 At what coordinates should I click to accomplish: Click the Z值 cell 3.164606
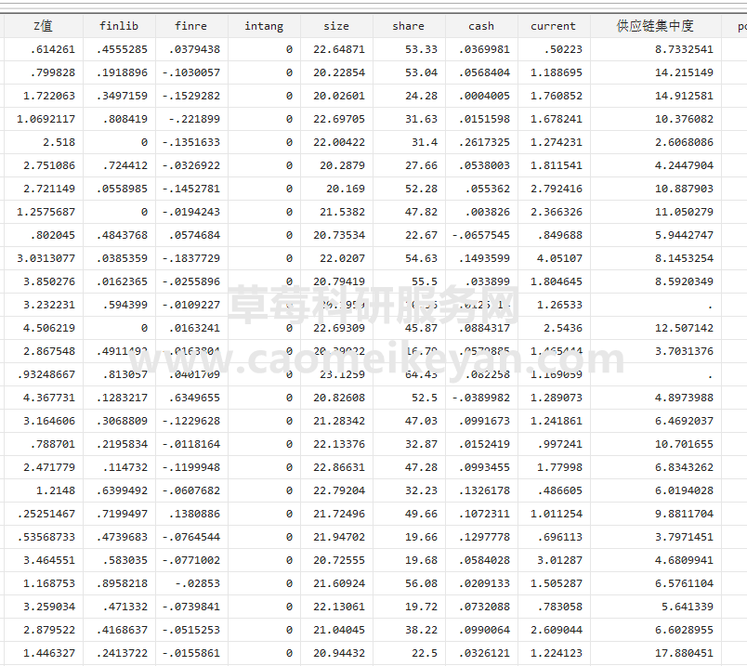coord(44,421)
